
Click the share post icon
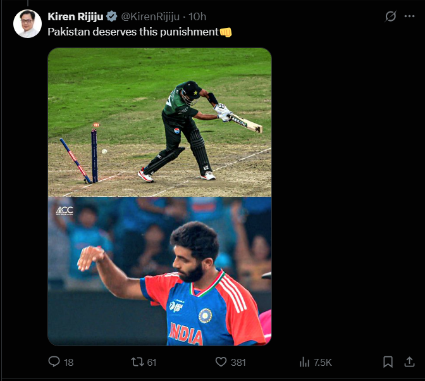409,362
